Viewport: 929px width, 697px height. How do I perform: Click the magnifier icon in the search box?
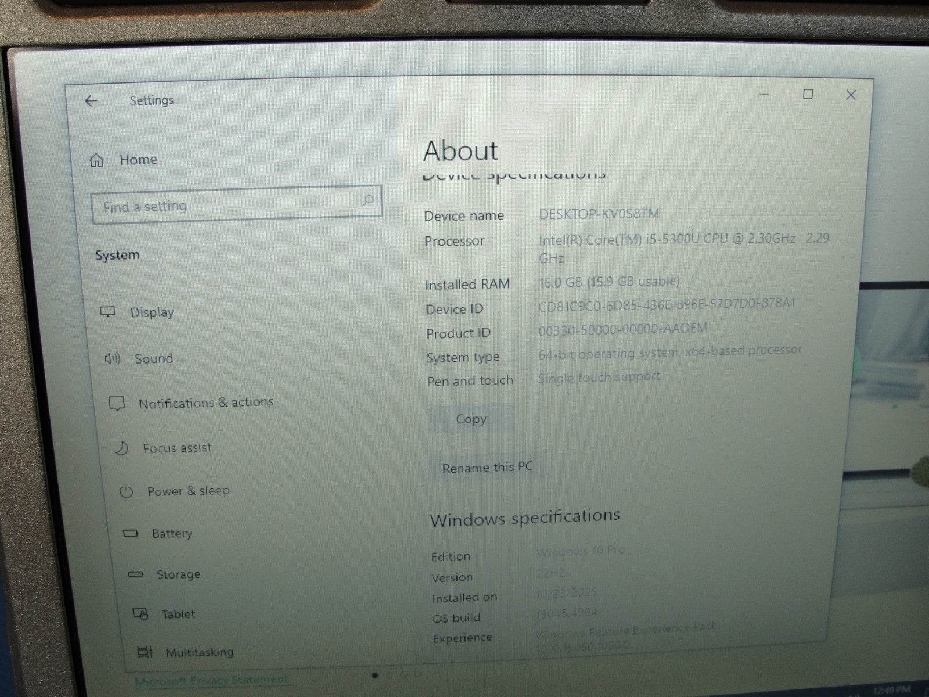367,201
